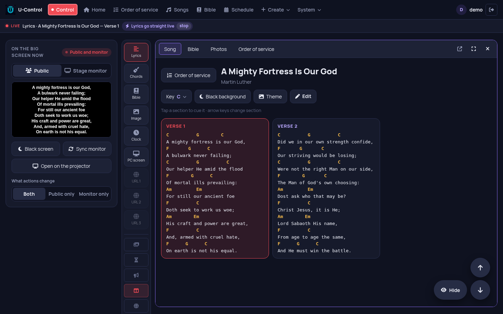The image size is (503, 314).
Task: Toggle the Black background option
Action: 223,97
